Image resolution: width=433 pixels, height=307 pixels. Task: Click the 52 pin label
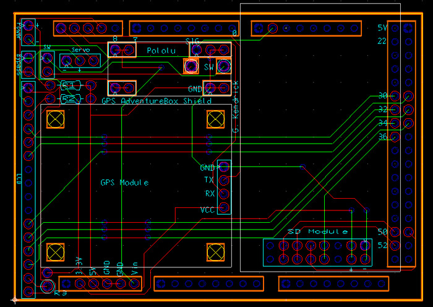click(x=382, y=245)
